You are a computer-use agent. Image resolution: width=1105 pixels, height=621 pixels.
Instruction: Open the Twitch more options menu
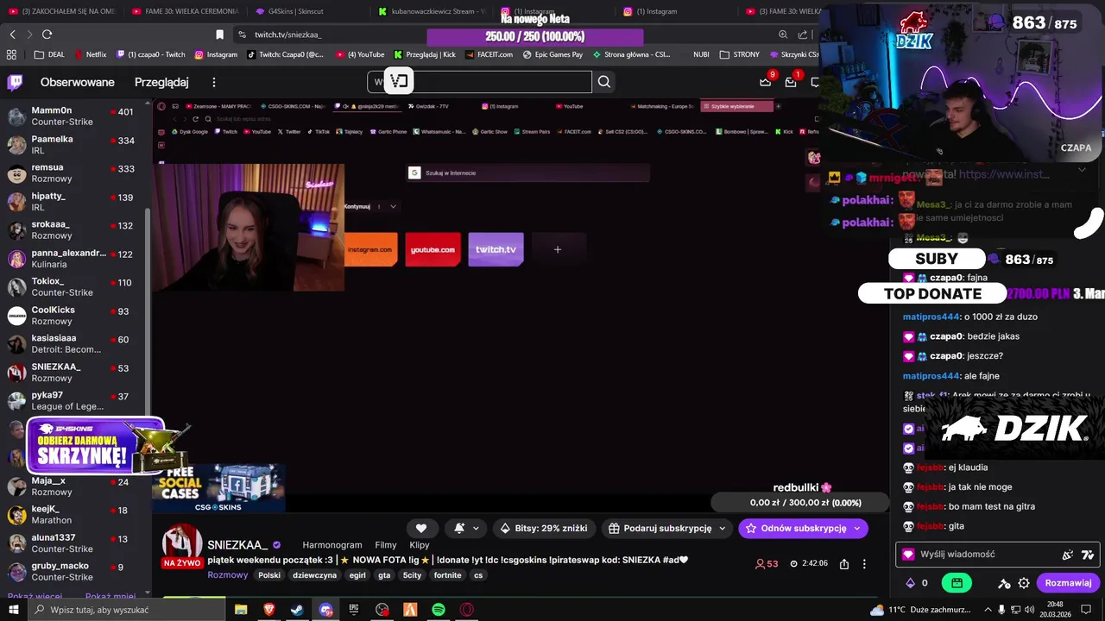click(x=214, y=82)
